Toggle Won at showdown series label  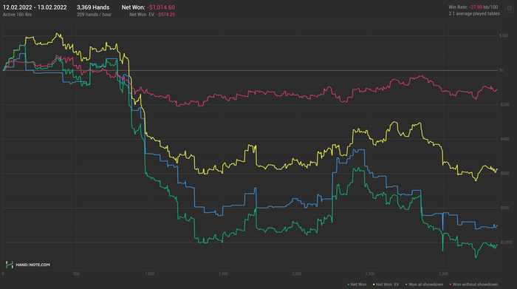pyautogui.click(x=425, y=285)
